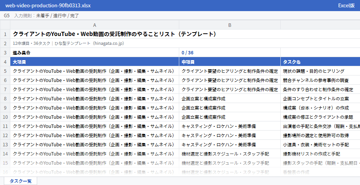
Task: Select cell 構成案の修正とクライアントの承認
Action: [x=320, y=117]
